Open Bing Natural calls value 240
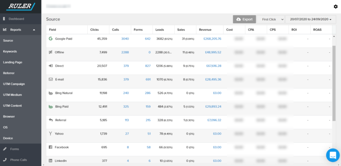The width and height of the screenshot is (341, 166). click(x=126, y=93)
